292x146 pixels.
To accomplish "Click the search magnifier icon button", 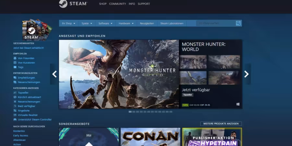I will 238,23.
